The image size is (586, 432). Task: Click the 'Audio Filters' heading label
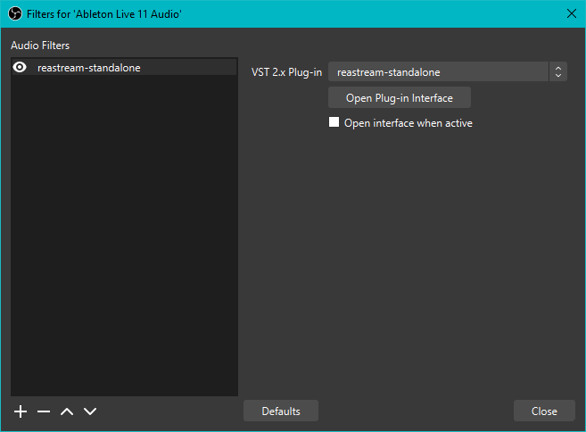(40, 45)
